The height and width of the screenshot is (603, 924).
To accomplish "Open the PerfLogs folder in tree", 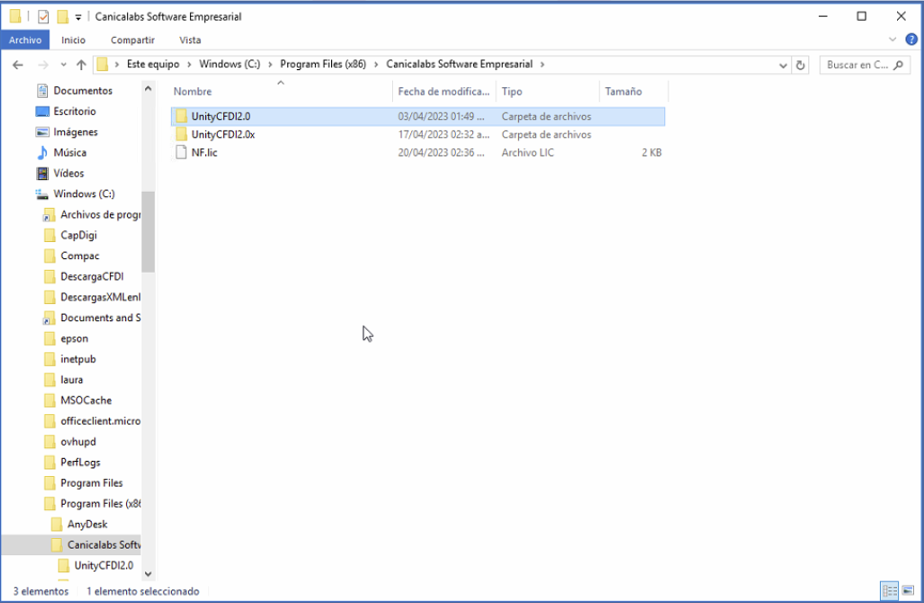I will (80, 462).
